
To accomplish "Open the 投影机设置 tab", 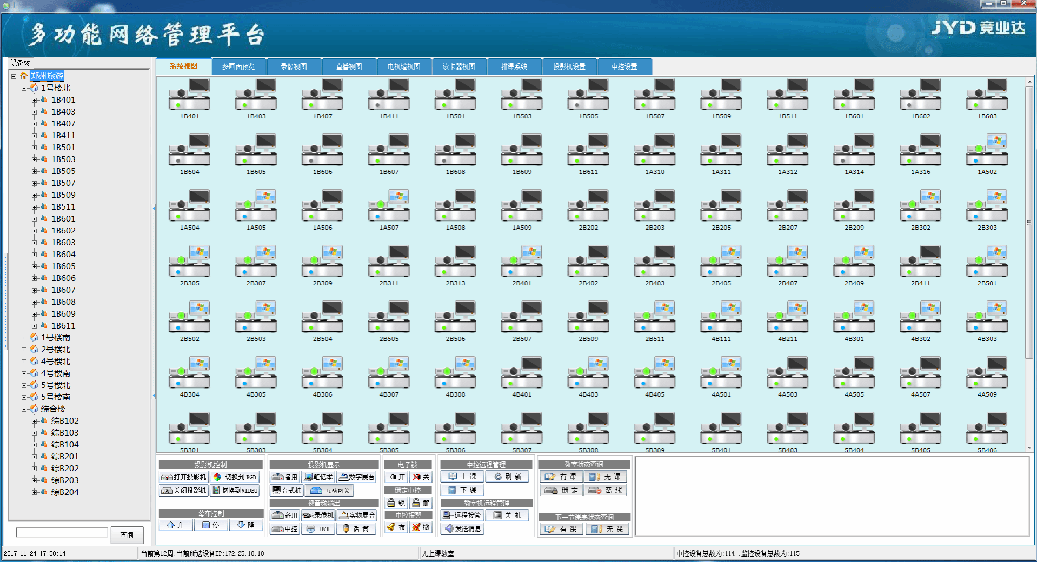I will (x=569, y=66).
